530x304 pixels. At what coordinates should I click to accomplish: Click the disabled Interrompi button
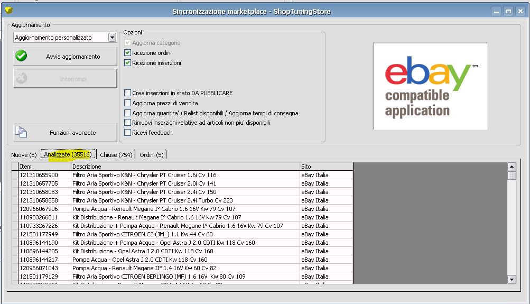point(65,78)
